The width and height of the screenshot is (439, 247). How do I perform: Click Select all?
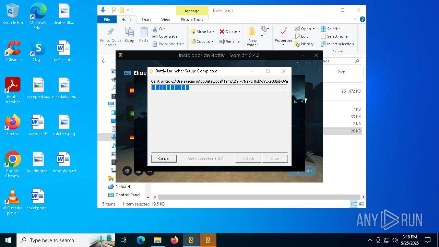tap(332, 29)
